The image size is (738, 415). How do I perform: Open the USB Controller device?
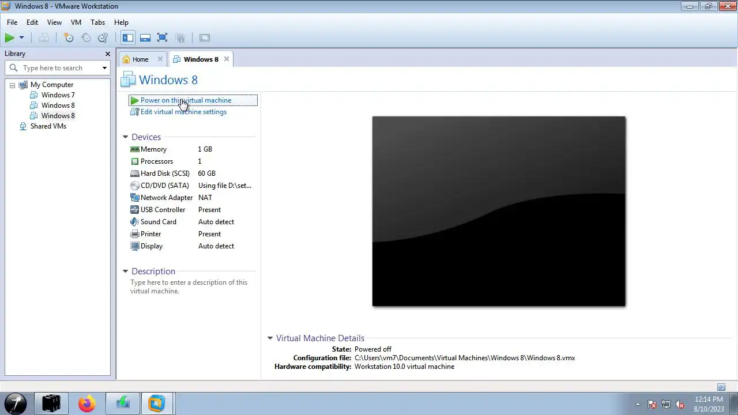163,210
